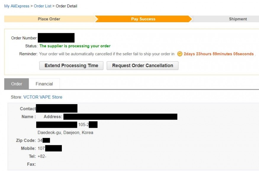Image resolution: width=259 pixels, height=171 pixels.
Task: Click the countdown clock icon
Action: pos(180,54)
